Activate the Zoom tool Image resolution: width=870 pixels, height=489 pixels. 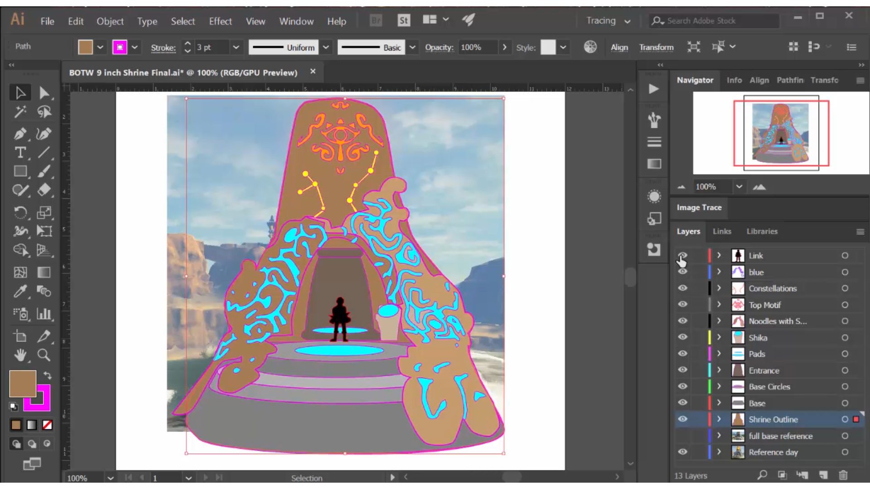(x=44, y=355)
